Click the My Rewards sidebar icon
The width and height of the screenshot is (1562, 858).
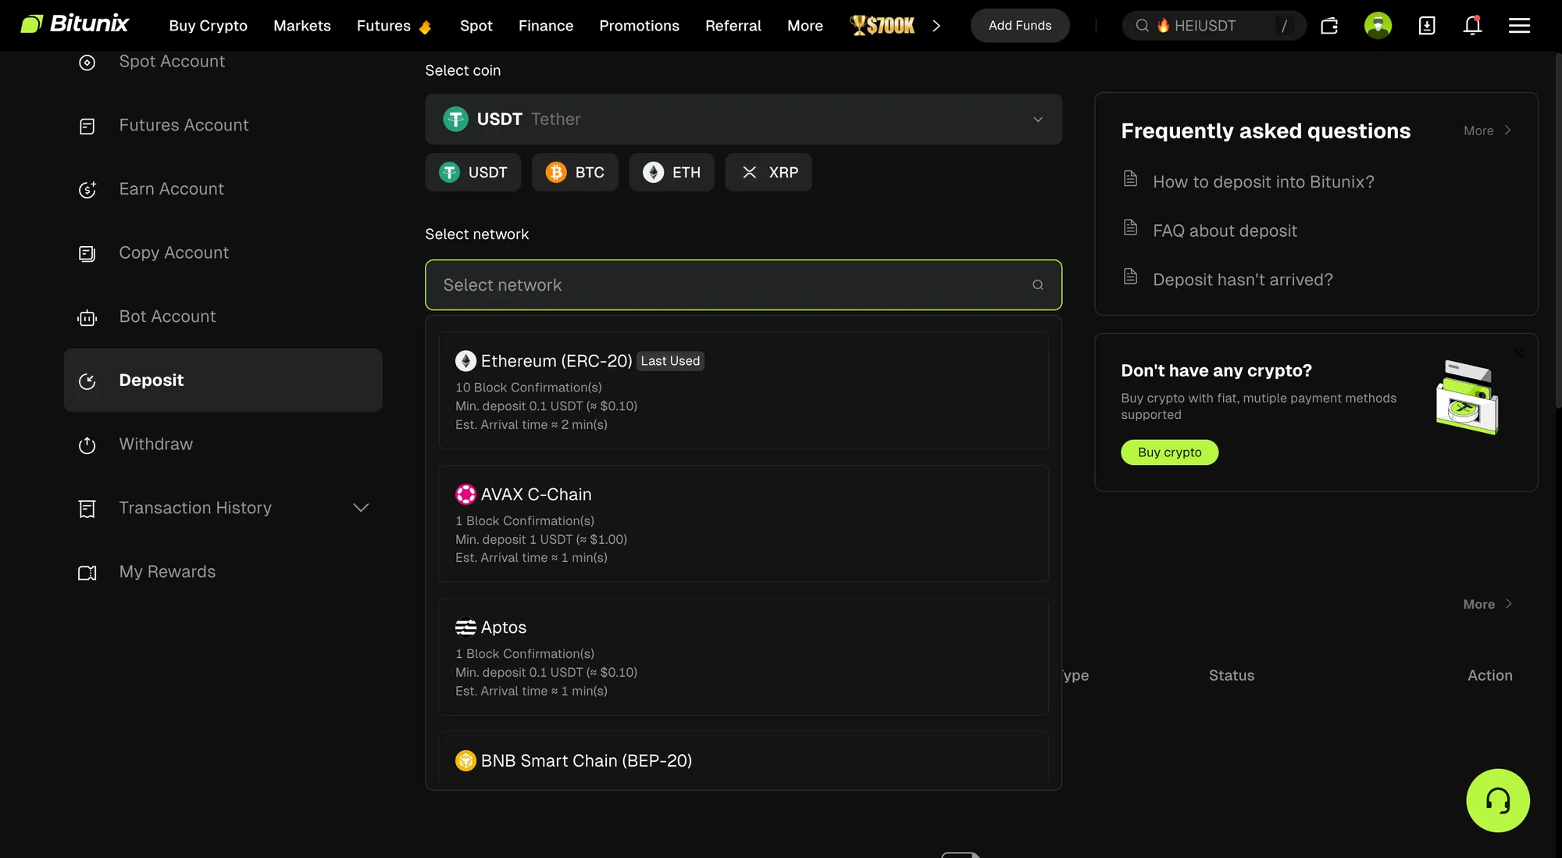87,573
